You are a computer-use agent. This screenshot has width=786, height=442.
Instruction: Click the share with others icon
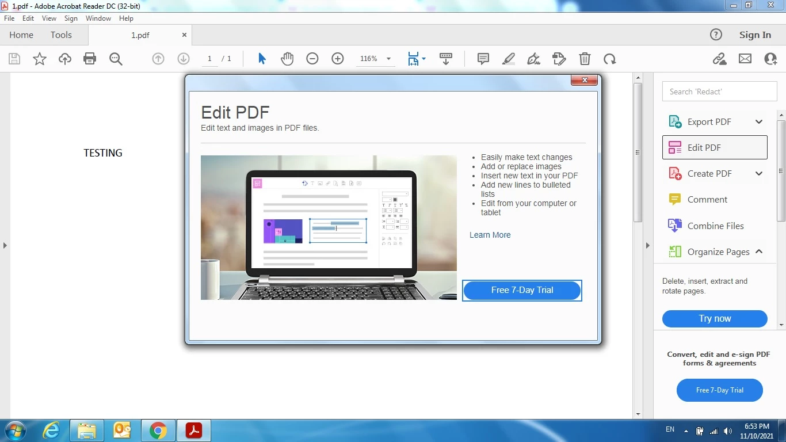click(x=771, y=59)
